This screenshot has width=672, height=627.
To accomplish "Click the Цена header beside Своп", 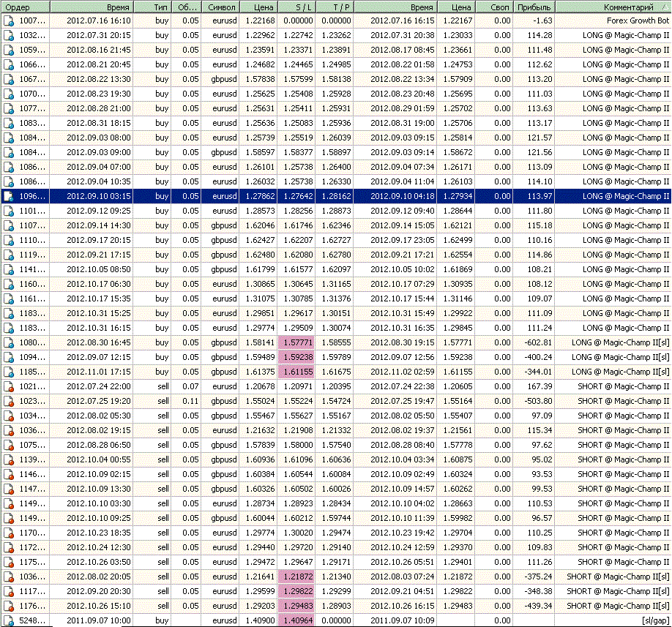I will [457, 7].
